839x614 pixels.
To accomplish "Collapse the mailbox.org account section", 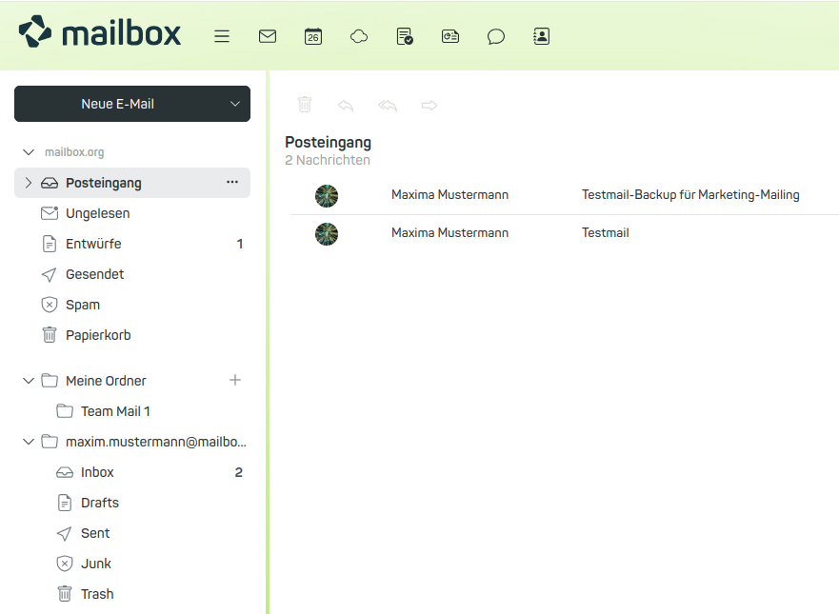I will point(29,152).
